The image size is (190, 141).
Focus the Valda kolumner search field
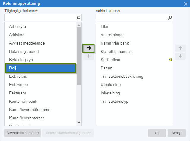click(132, 18)
